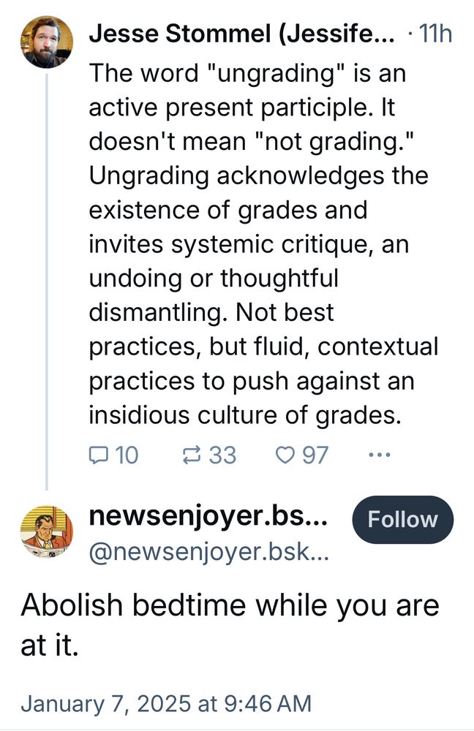474x731 pixels.
Task: Click the 11h timestamp link
Action: pyautogui.click(x=436, y=32)
